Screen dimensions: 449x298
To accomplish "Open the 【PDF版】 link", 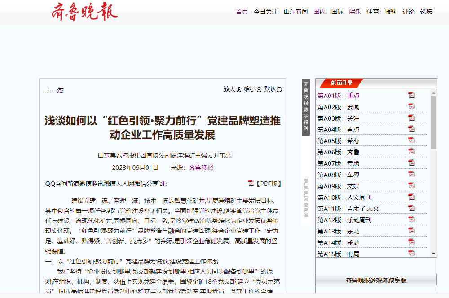I will coord(269,184).
